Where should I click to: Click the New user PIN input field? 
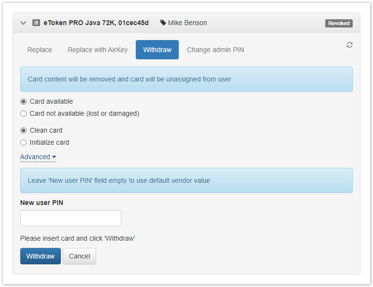(x=71, y=218)
